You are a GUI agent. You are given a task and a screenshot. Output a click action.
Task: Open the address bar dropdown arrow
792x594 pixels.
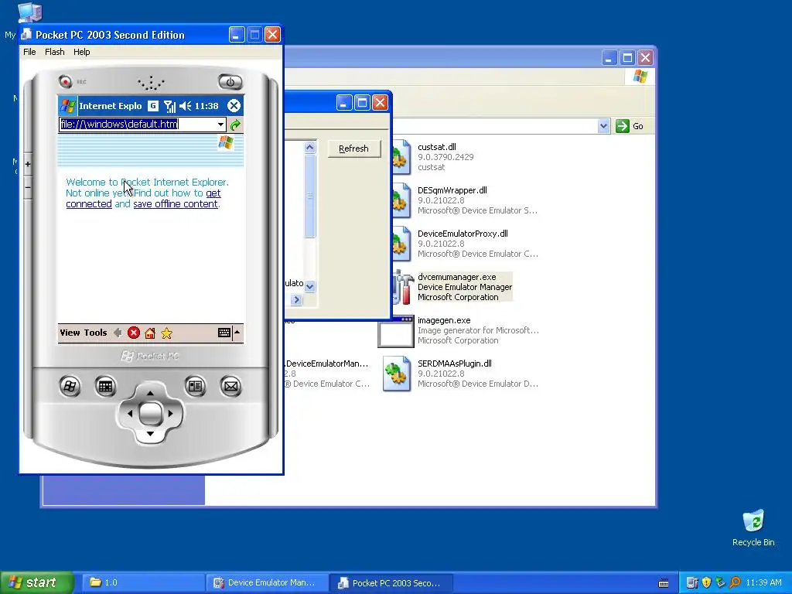coord(220,125)
